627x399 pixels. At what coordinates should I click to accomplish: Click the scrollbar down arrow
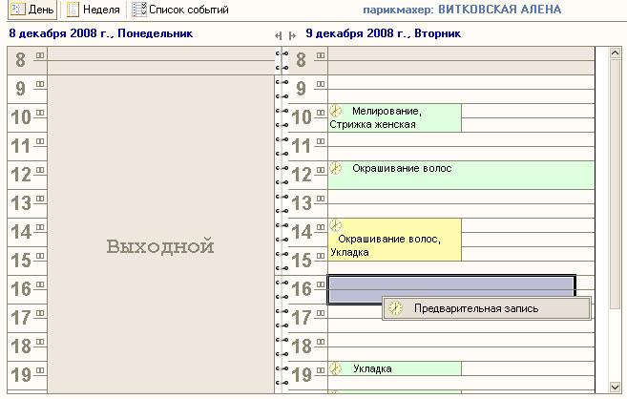[615, 387]
